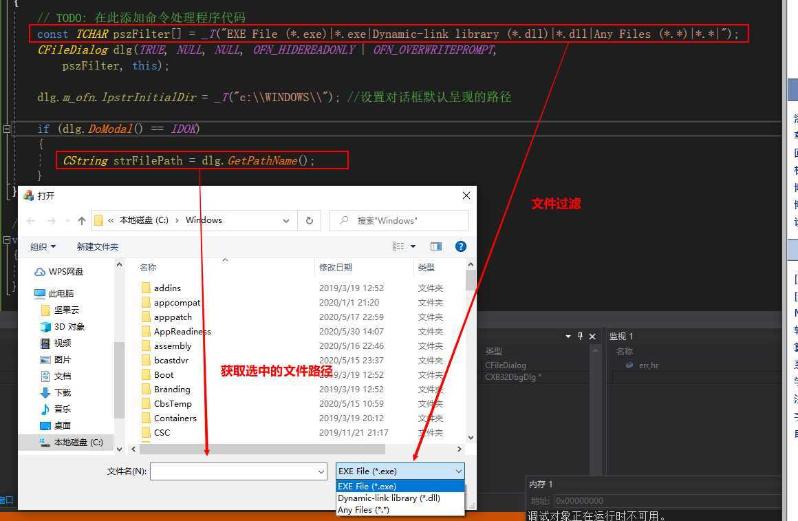
Task: Select the CbsTemp folder
Action: [166, 403]
